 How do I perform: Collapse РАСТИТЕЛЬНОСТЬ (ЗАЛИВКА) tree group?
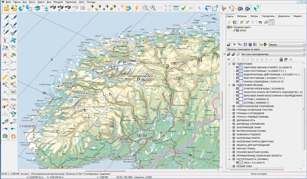[229, 159]
